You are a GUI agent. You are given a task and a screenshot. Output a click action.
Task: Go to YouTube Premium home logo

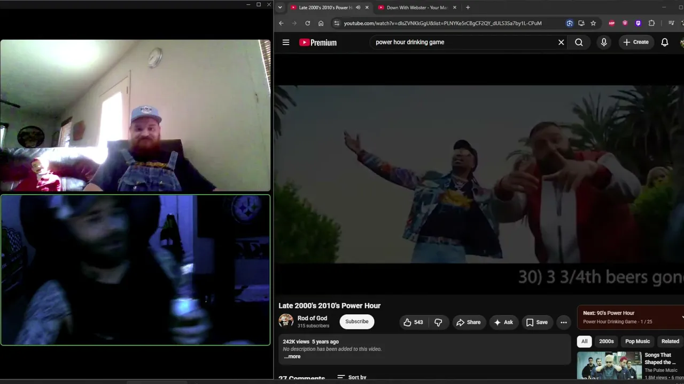point(318,43)
